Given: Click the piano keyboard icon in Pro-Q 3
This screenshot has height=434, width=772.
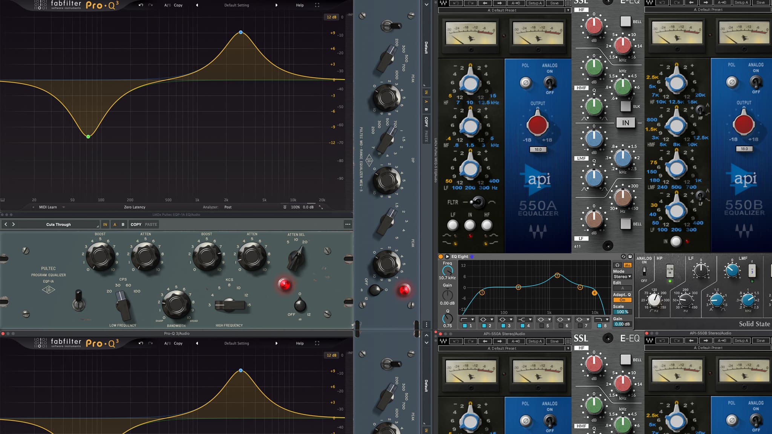Looking at the screenshot, I should coord(3,200).
